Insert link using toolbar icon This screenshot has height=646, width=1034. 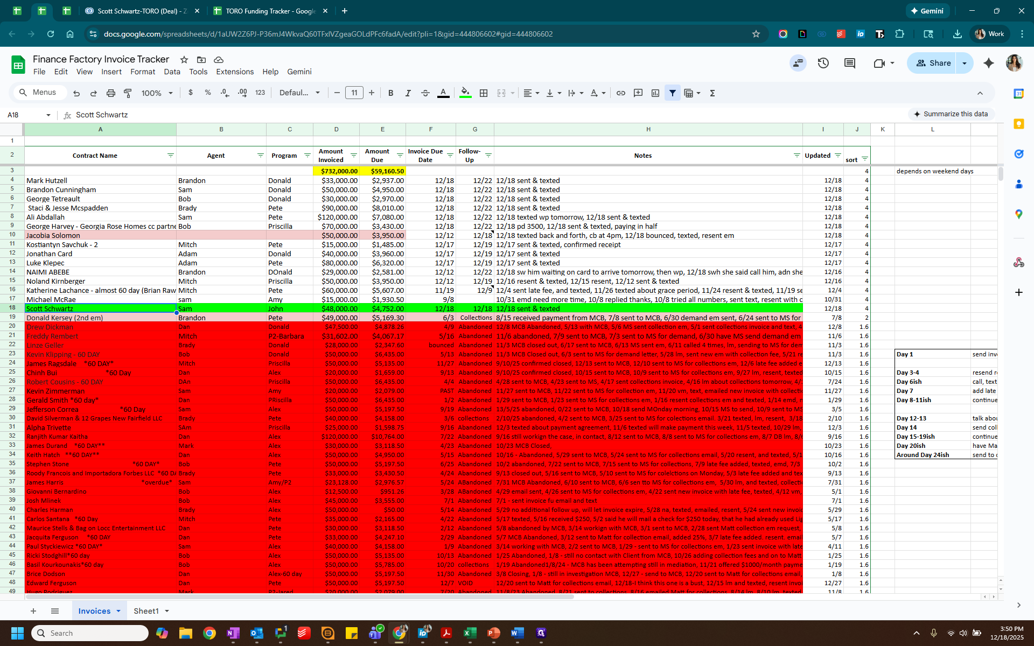click(x=620, y=93)
